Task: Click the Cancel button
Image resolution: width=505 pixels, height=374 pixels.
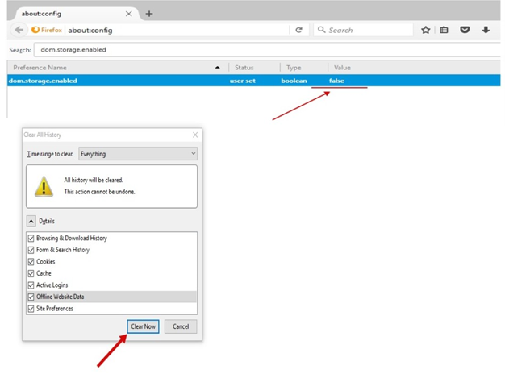Action: pos(181,326)
